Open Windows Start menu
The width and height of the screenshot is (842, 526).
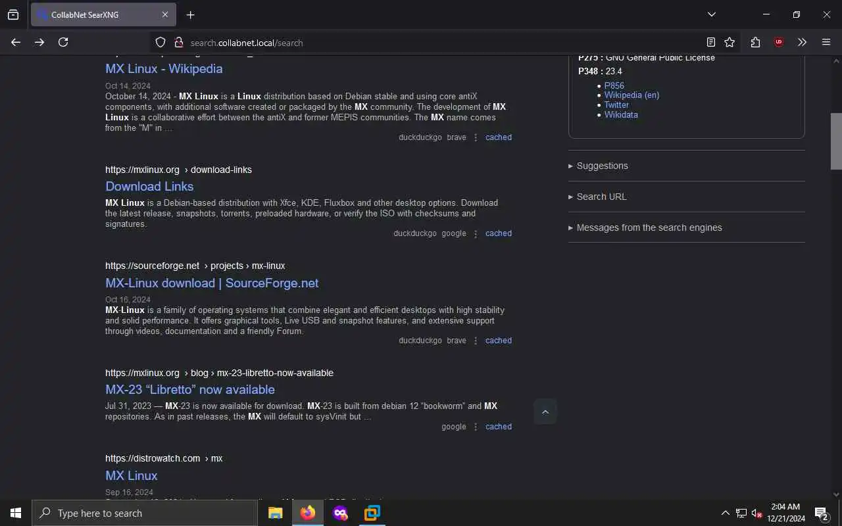pos(16,513)
